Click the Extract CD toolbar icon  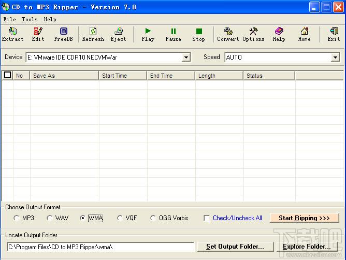click(13, 34)
